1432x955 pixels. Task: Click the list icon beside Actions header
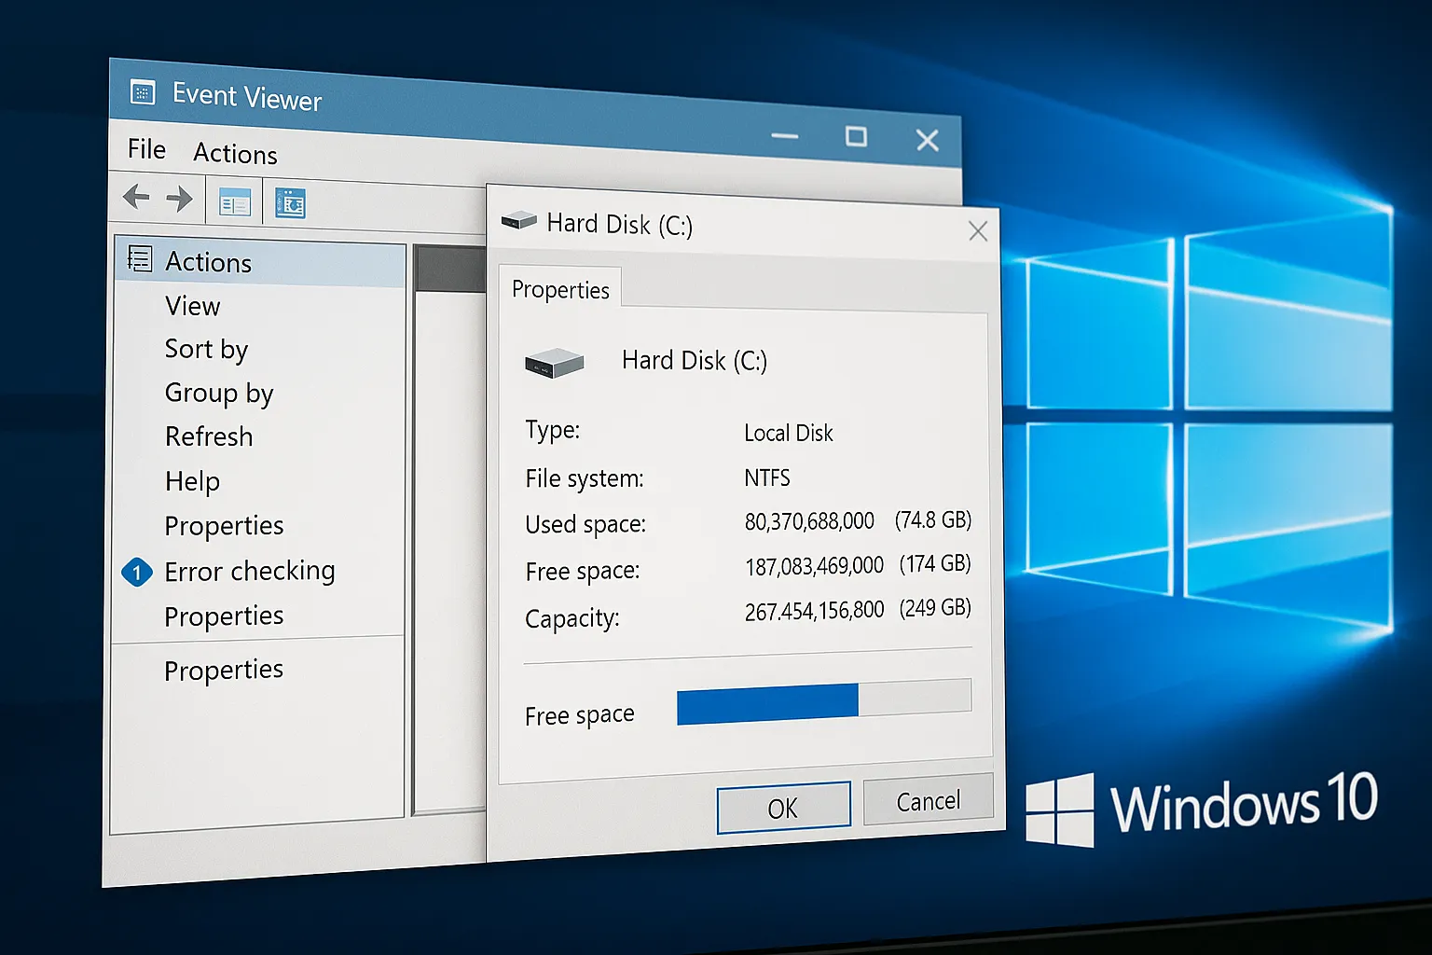pos(140,258)
